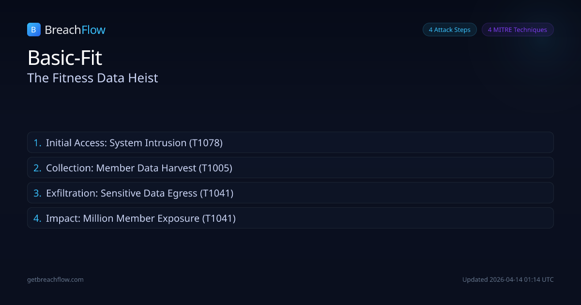The height and width of the screenshot is (305, 581).
Task: Click the step number "2." marker
Action: pyautogui.click(x=37, y=168)
